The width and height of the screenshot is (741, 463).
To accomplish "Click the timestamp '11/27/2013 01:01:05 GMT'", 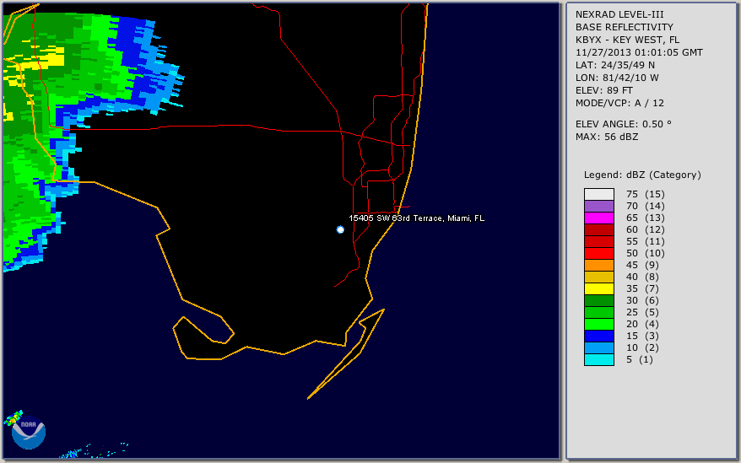I will point(639,52).
